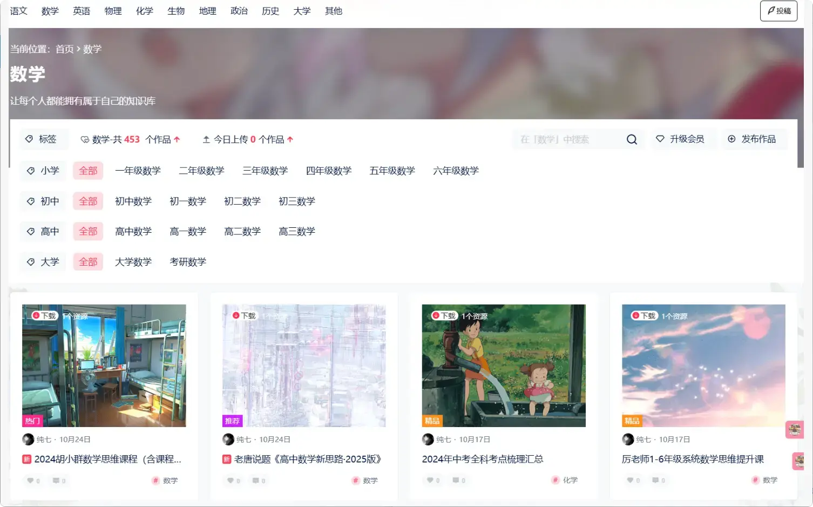Select 全部 filter in the 小学 row
813x507 pixels.
tap(88, 171)
